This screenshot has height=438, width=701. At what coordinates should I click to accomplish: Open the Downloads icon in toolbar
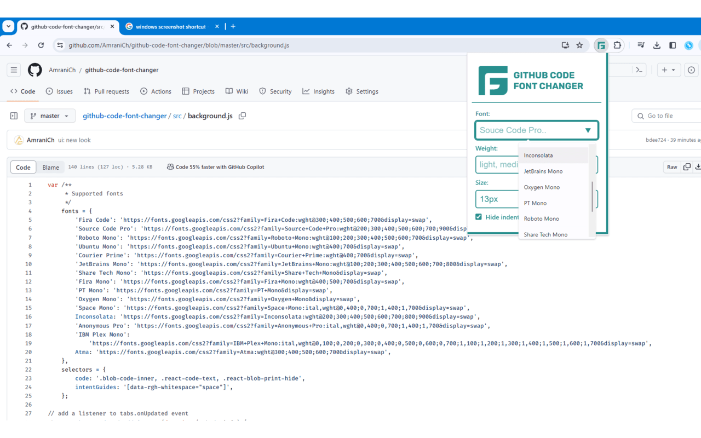pos(657,45)
